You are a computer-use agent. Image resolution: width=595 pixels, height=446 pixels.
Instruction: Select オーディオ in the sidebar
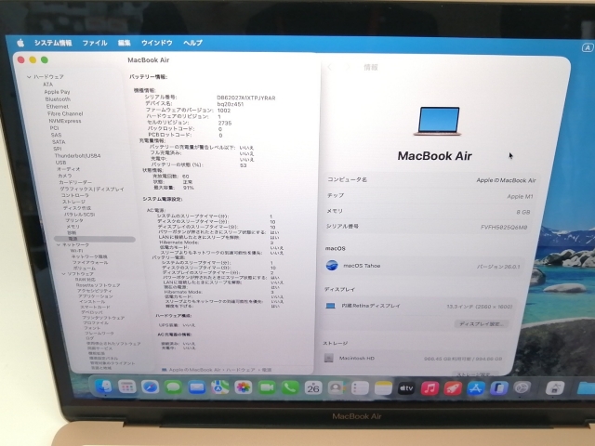[x=68, y=169]
